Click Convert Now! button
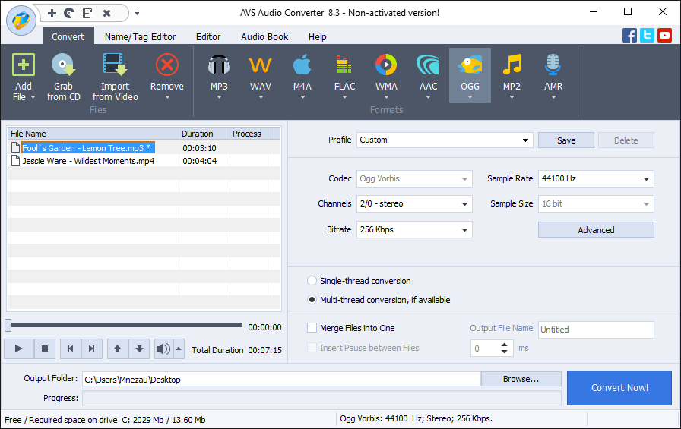Screen dimensions: 681x429 (x=619, y=387)
